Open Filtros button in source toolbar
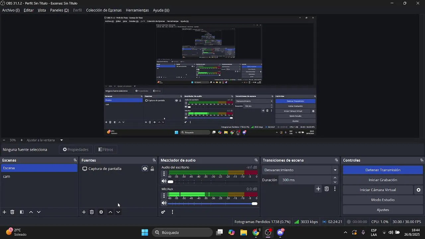This screenshot has width=425, height=239. point(106,150)
